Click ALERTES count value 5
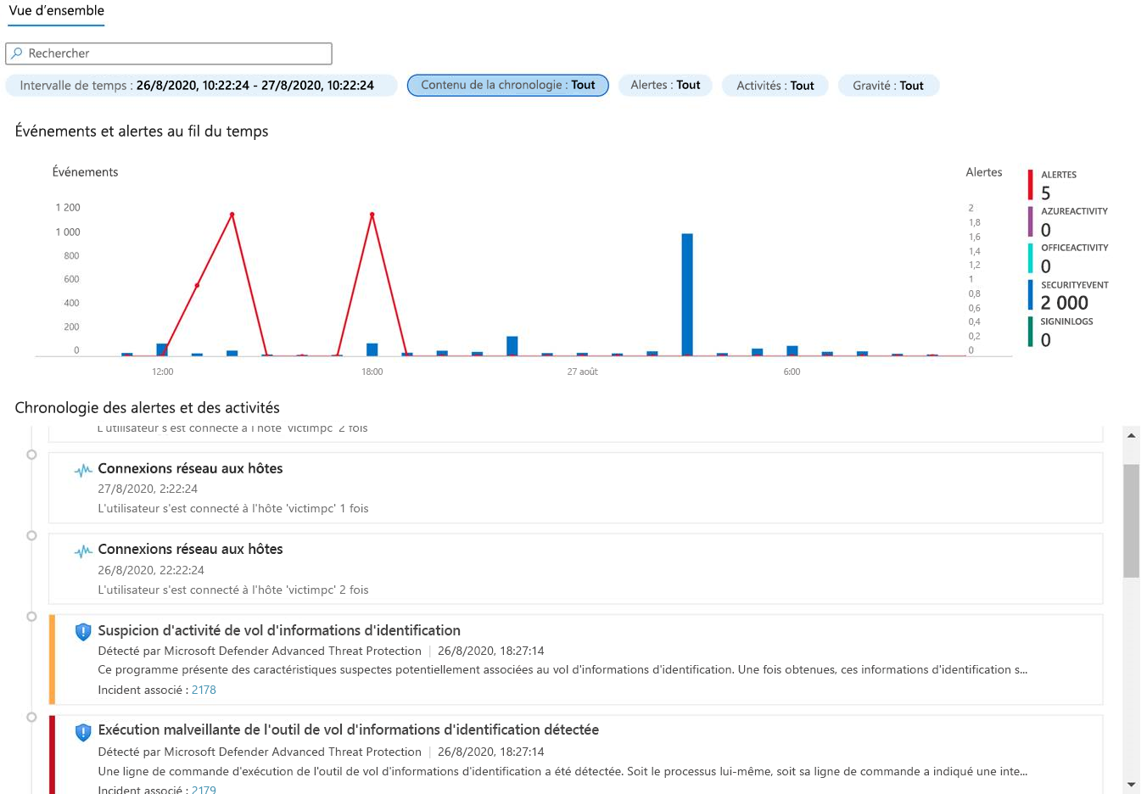Image resolution: width=1147 pixels, height=794 pixels. 1046,193
